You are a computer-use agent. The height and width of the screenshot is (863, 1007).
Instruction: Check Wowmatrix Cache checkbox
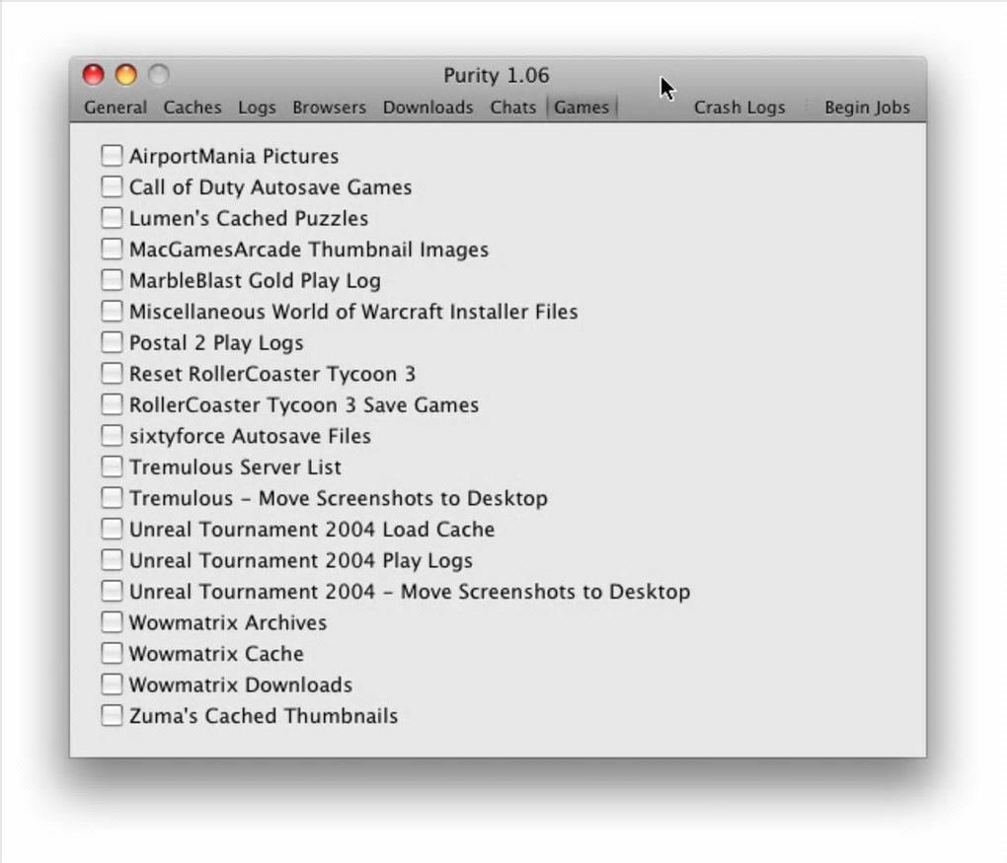click(112, 653)
